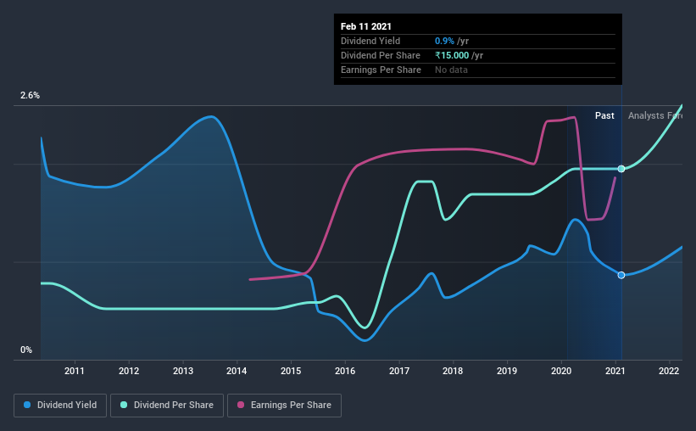
Task: Click the Past section label
Action: (604, 115)
